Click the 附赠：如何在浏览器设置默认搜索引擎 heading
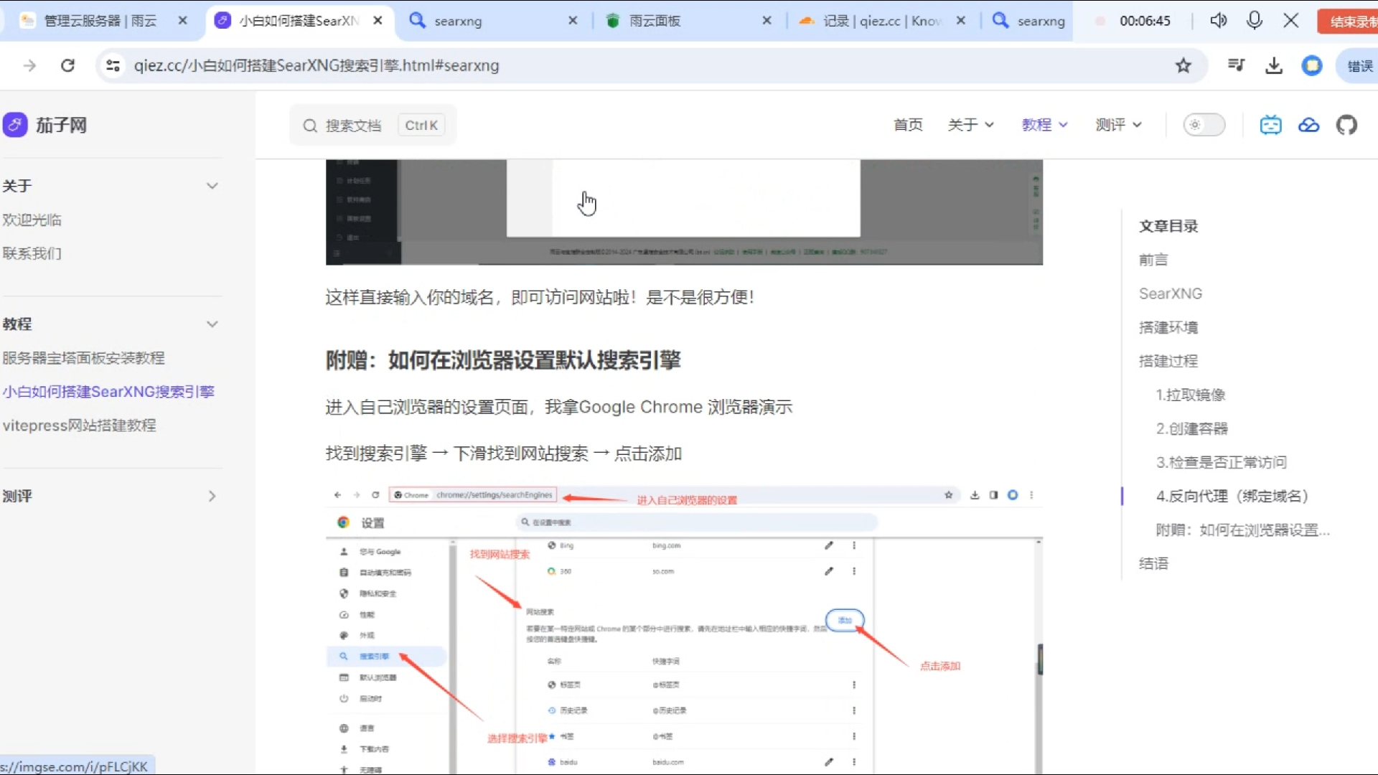Screen dimensions: 1378x775 (x=503, y=360)
